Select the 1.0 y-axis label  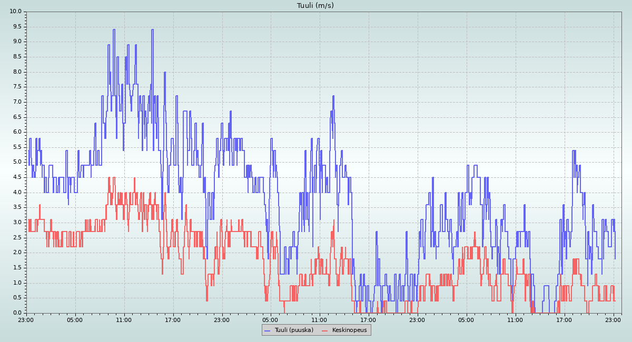[17, 283]
